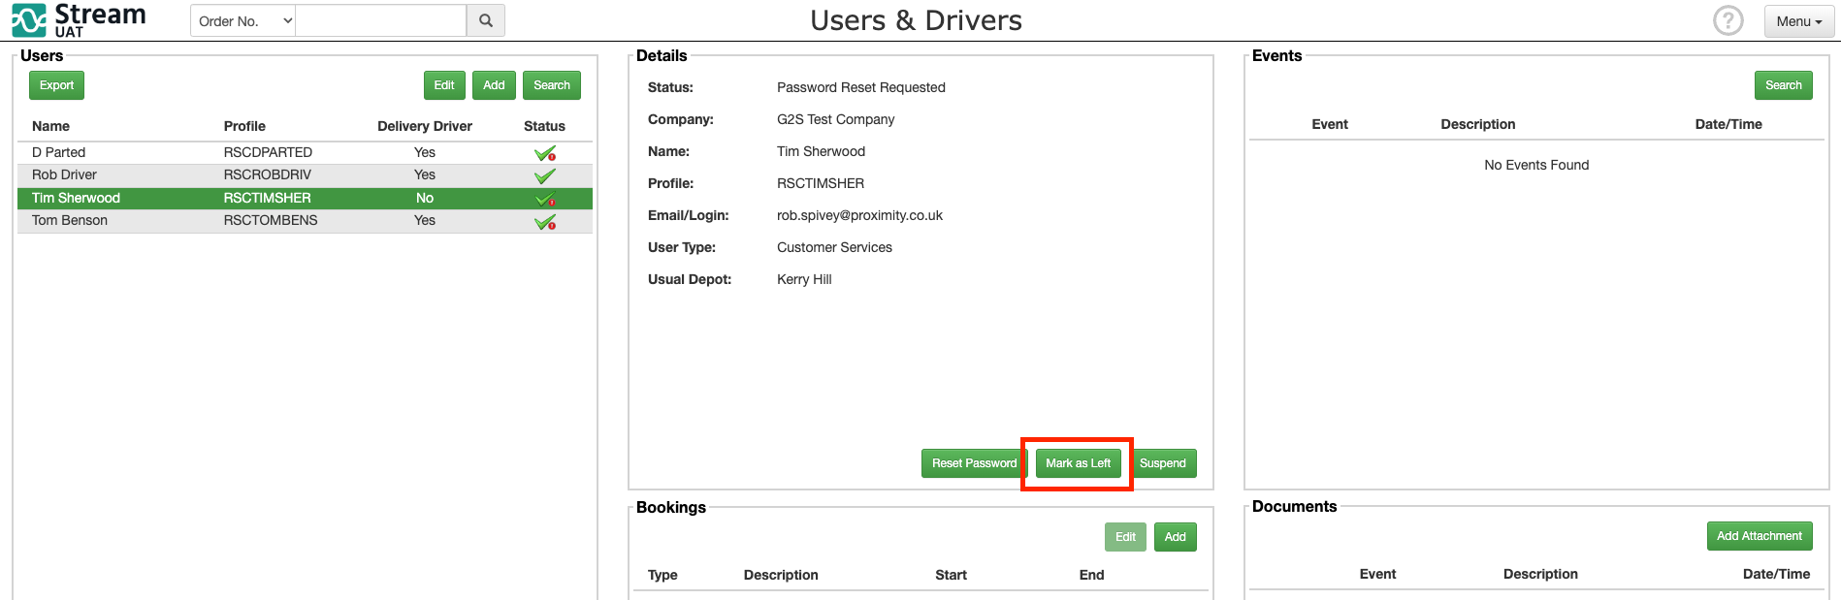The width and height of the screenshot is (1841, 600).
Task: Select Tom Benson in users list
Action: pyautogui.click(x=70, y=221)
